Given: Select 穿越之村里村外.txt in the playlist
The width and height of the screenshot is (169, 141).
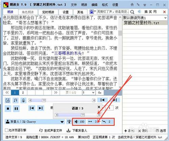Looking at the screenshot, I should tap(145, 23).
